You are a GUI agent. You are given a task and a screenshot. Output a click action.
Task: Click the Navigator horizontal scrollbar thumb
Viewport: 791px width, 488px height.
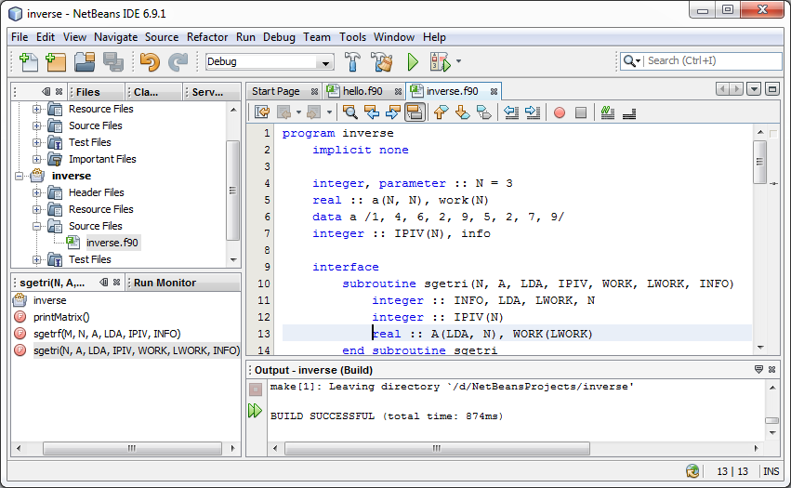[x=132, y=448]
